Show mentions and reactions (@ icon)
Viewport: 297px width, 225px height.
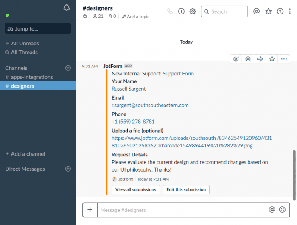[x=256, y=11]
